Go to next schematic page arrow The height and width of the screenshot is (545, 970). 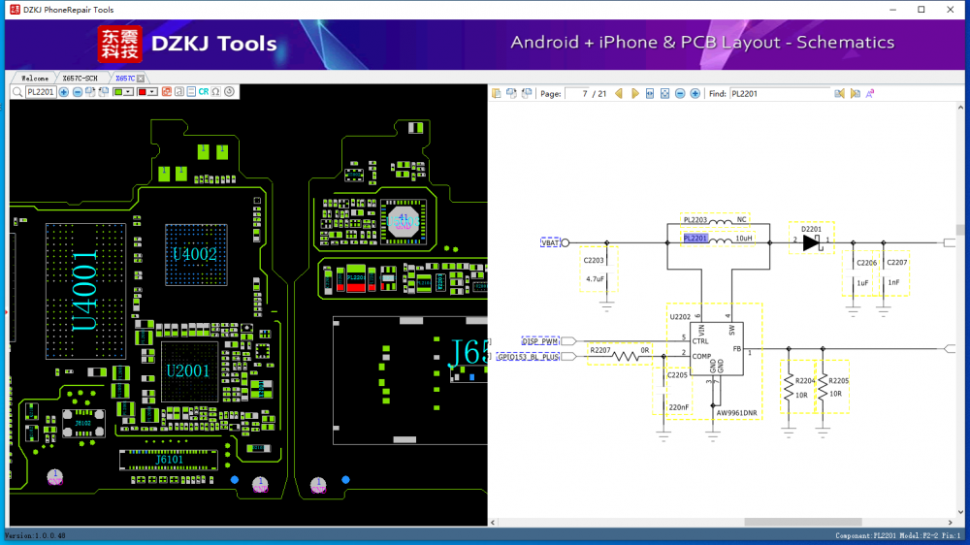tap(635, 94)
